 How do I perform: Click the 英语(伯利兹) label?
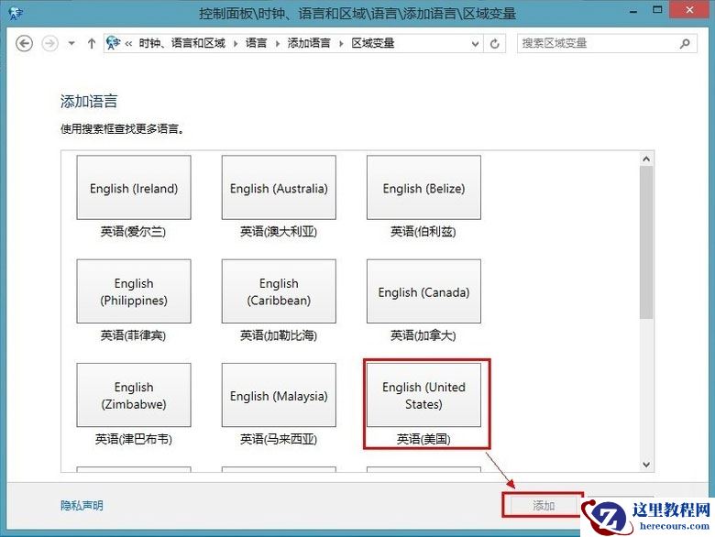423,232
